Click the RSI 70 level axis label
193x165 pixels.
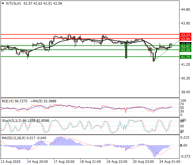coord(182,104)
